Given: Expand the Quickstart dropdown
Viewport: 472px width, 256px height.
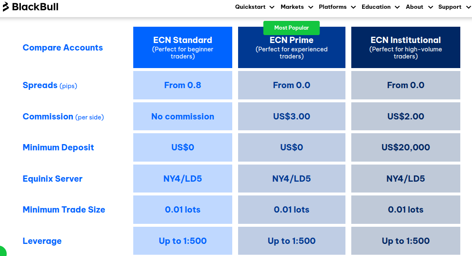Looking at the screenshot, I should point(254,7).
